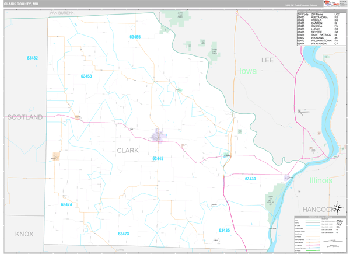Click the Iowa state label
Viewport: 350px width, 254px height.
[248, 71]
